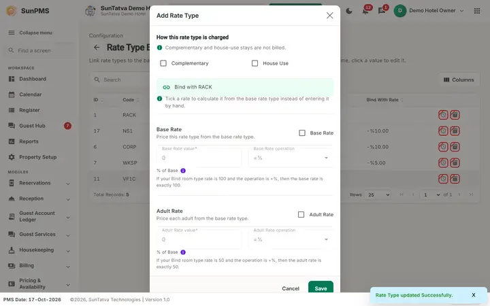Enable the Base Rate checkbox
This screenshot has width=490, height=306.
coord(302,133)
